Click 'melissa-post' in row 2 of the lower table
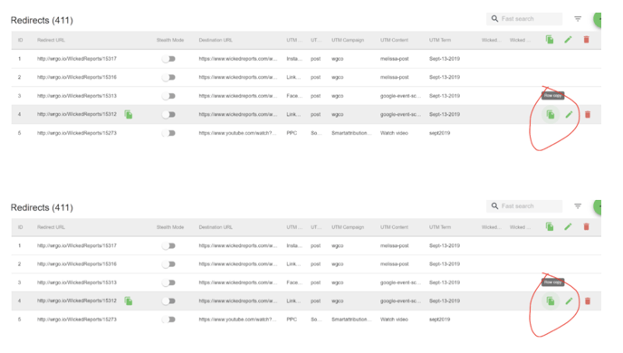Screen dimensions: 623x353 coord(394,264)
